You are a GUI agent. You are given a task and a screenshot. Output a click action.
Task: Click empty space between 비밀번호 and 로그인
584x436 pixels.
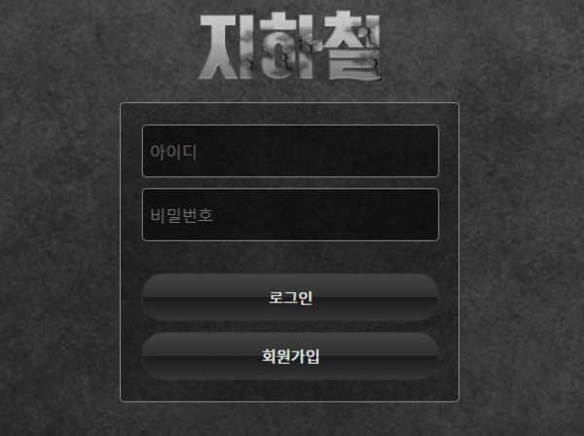tap(290, 258)
